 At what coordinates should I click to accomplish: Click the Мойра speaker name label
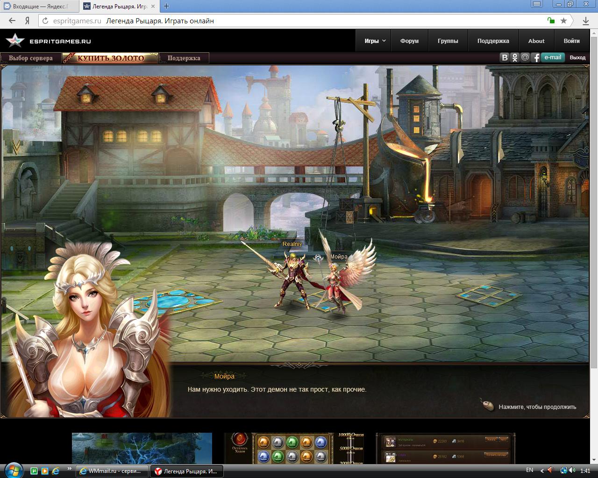coord(224,376)
